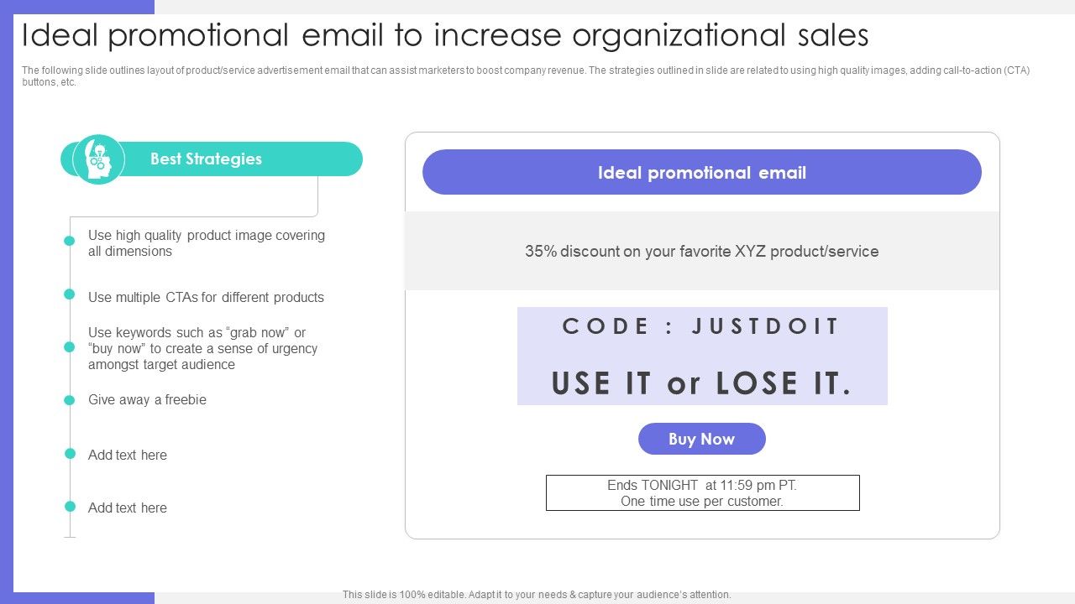Click the head-with-lightbulb strategy icon
Image resolution: width=1075 pixels, height=604 pixels.
98,159
